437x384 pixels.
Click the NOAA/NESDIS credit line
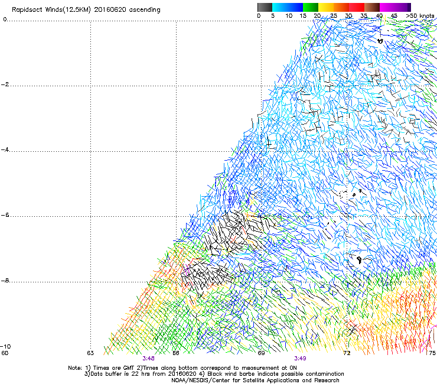pyautogui.click(x=255, y=380)
